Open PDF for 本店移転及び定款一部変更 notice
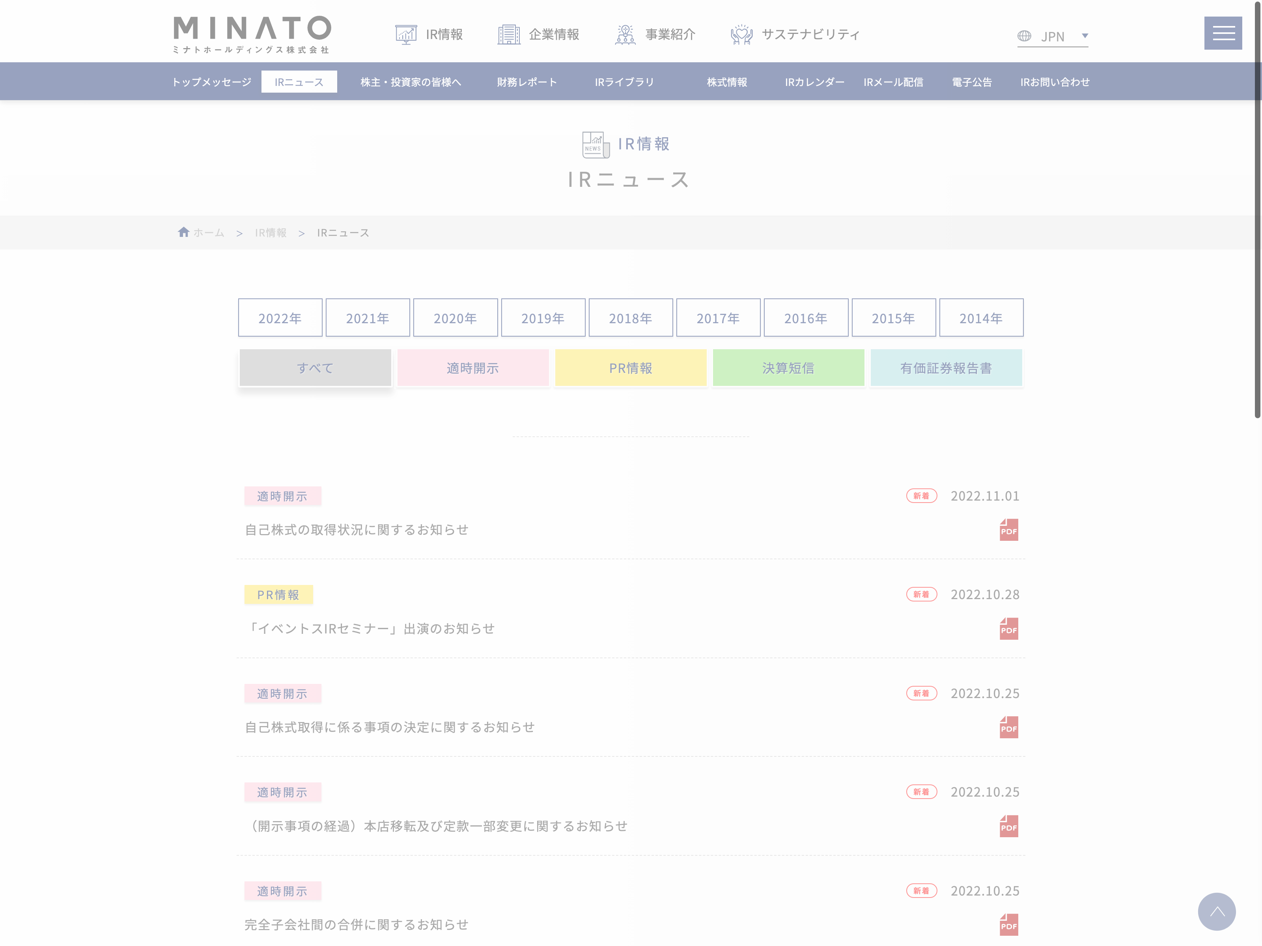 [1009, 826]
